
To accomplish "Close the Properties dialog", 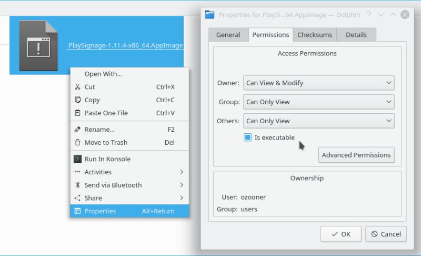I will pyautogui.click(x=405, y=15).
